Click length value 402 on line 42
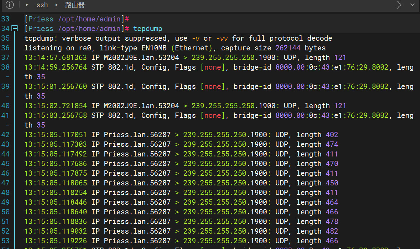The image size is (420, 249). [x=332, y=134]
